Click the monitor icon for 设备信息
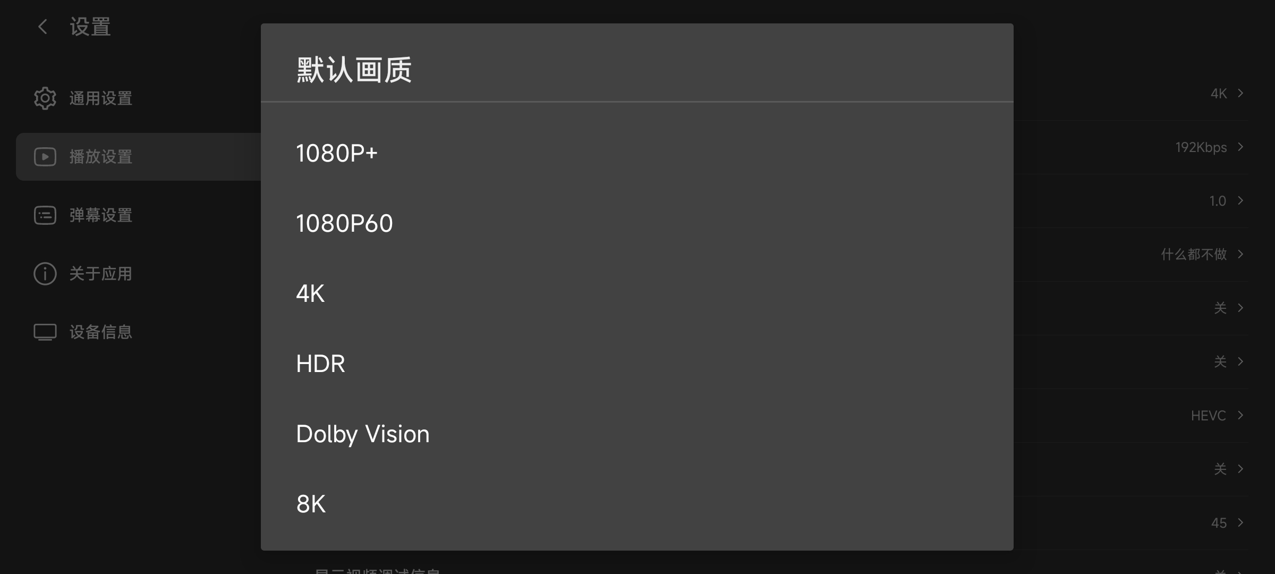 45,332
